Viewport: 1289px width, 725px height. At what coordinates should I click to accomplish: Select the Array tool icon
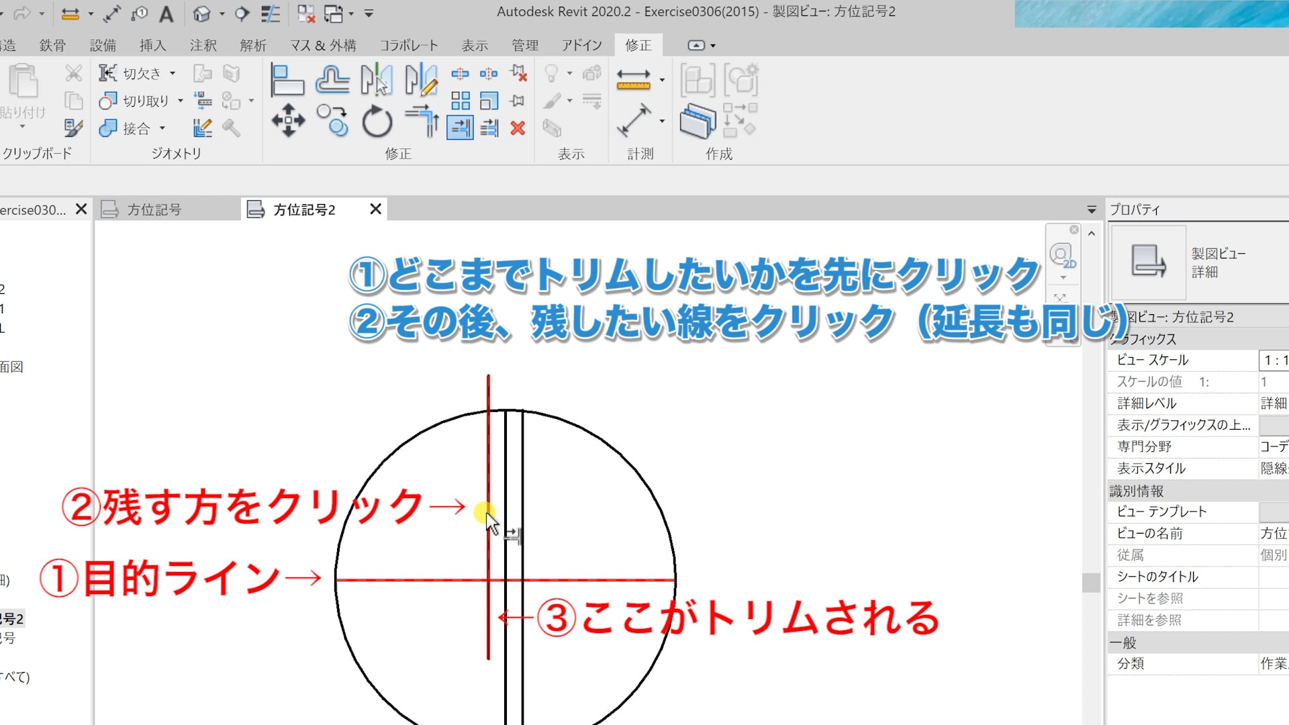click(461, 101)
